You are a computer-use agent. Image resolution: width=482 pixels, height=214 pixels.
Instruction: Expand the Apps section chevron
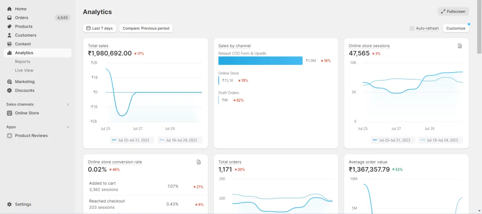tap(67, 127)
